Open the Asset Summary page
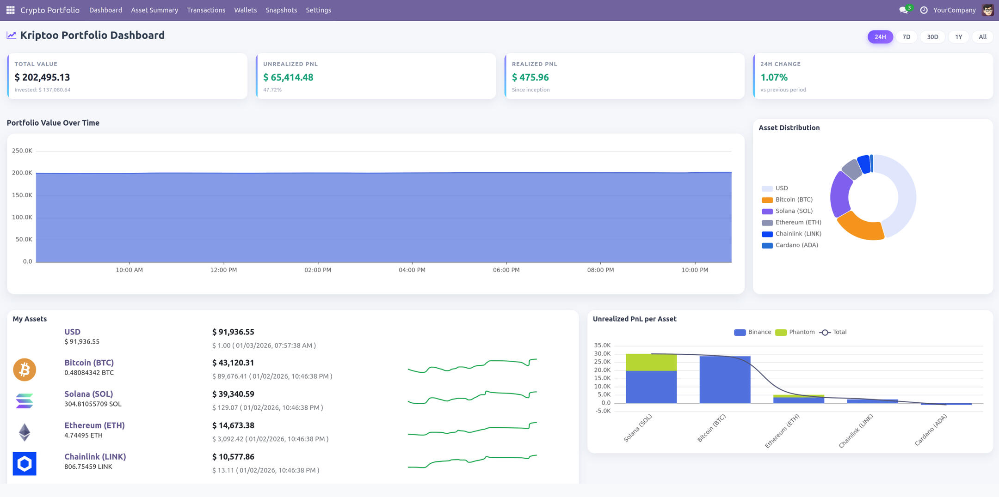The width and height of the screenshot is (999, 497). click(154, 10)
